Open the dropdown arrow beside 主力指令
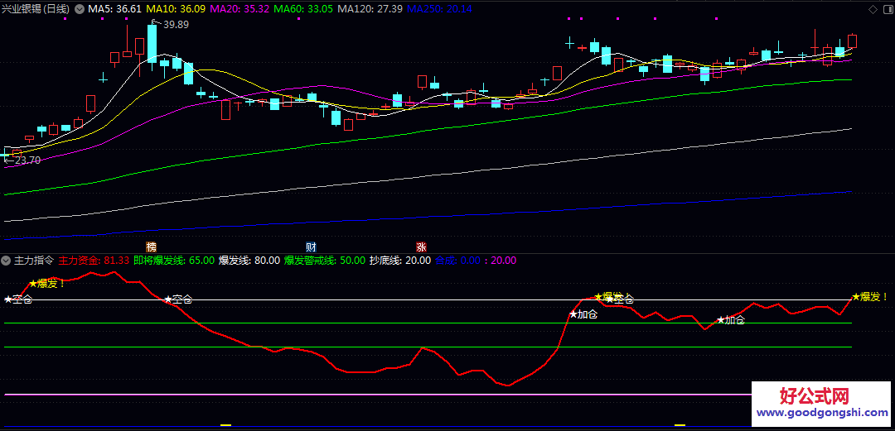Viewport: 895px width, 431px height. click(7, 260)
